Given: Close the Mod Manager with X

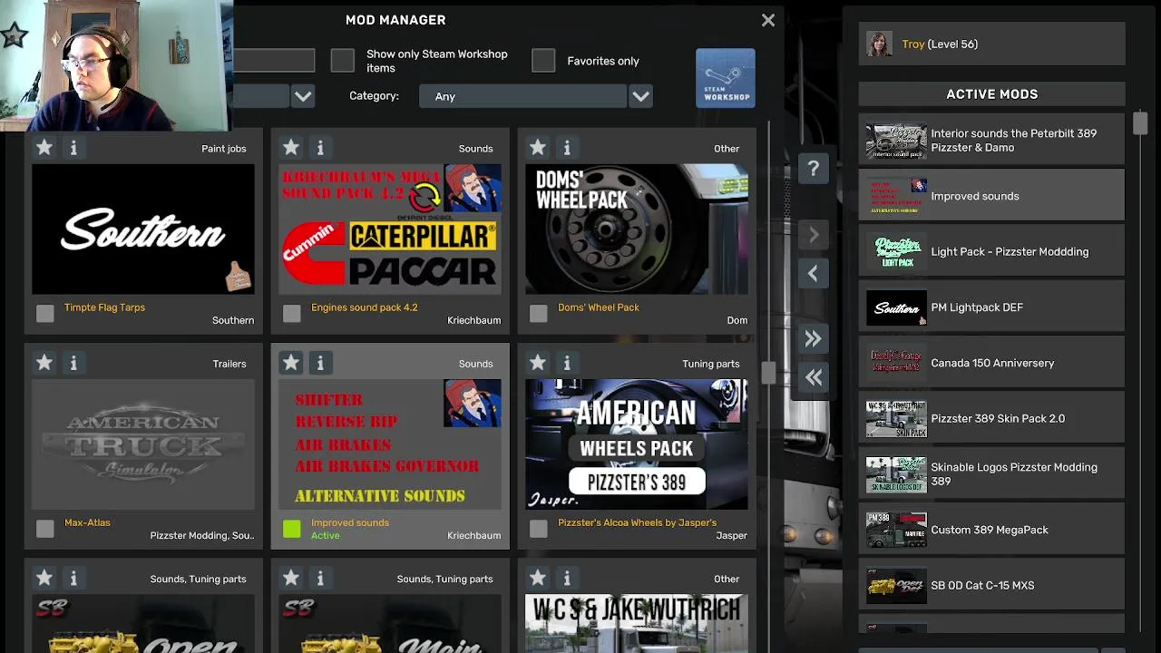Looking at the screenshot, I should point(768,20).
